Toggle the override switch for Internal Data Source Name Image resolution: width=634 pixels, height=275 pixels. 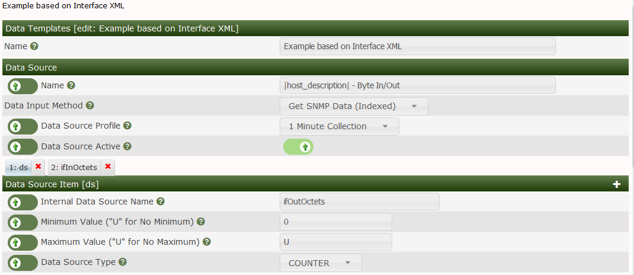click(23, 202)
